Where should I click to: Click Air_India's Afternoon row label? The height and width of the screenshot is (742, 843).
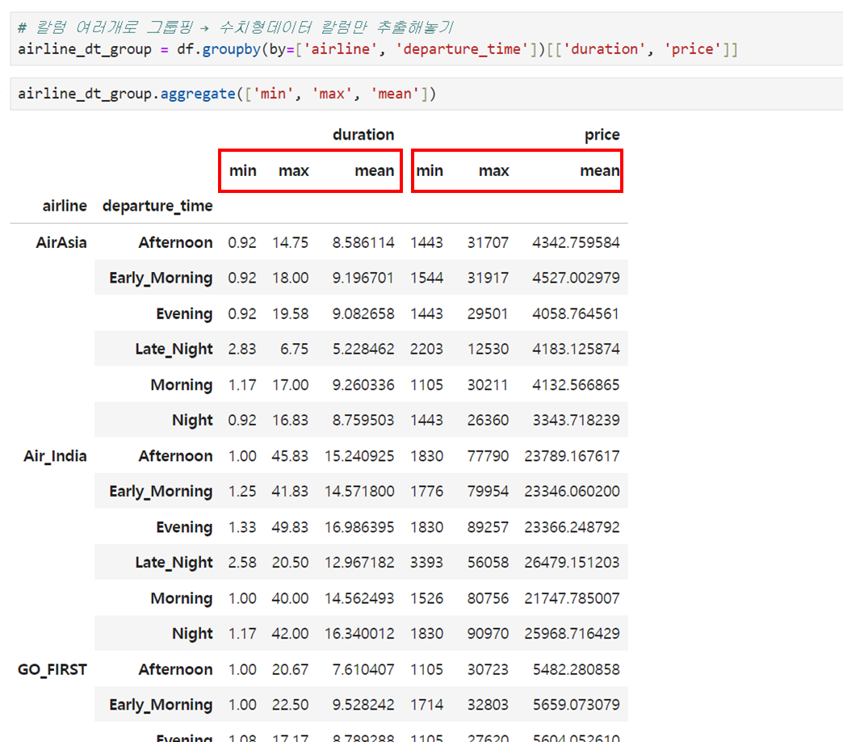(176, 456)
